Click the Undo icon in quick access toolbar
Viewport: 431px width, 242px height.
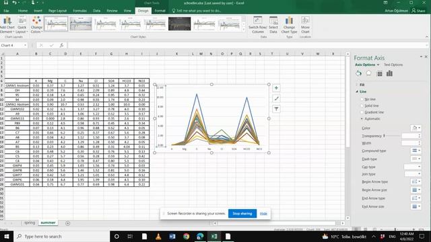[x=14, y=3]
